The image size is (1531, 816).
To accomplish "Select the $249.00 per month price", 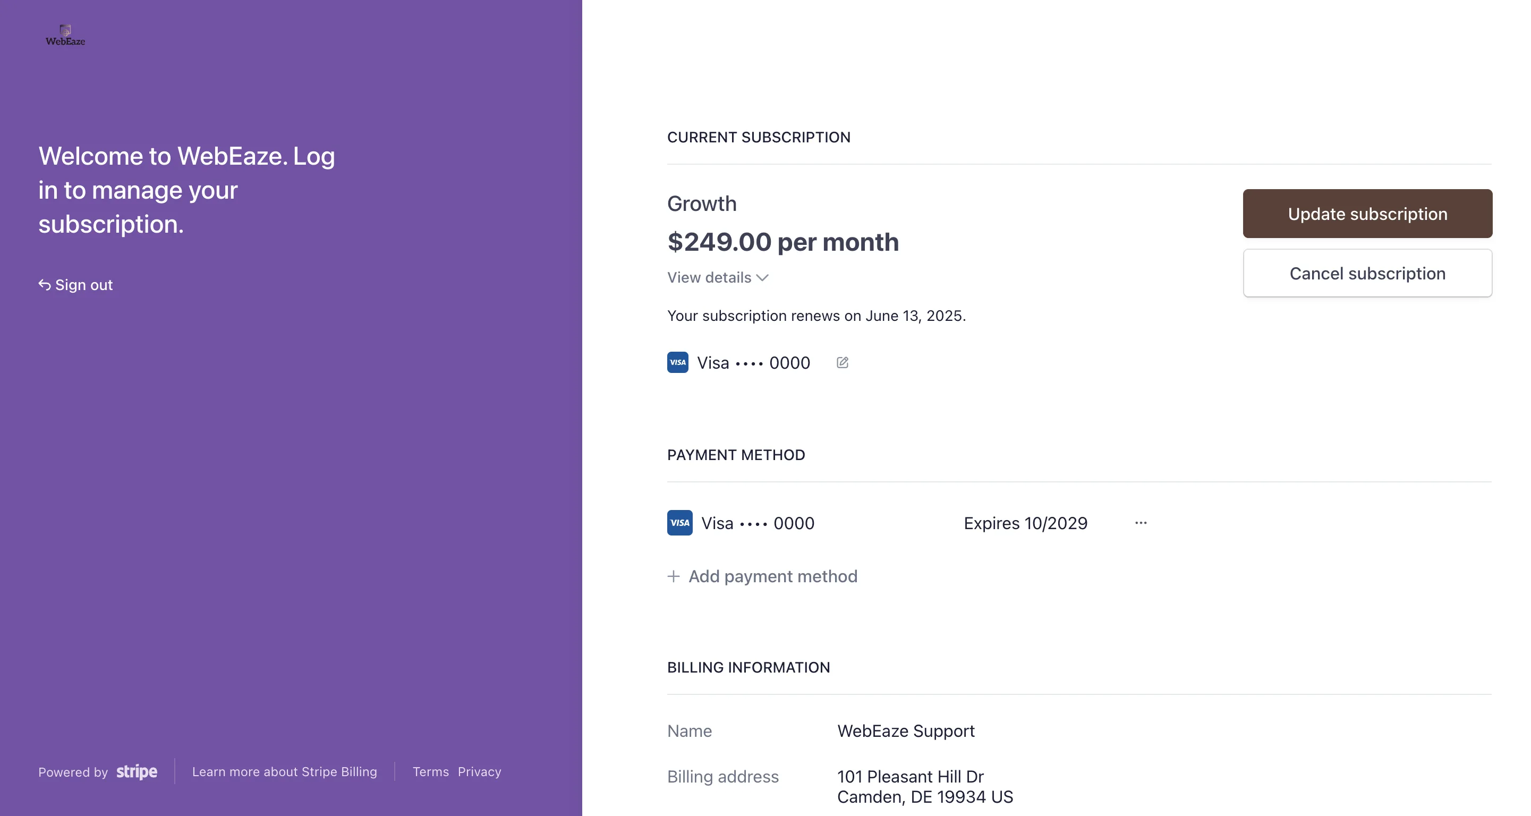I will tap(782, 242).
